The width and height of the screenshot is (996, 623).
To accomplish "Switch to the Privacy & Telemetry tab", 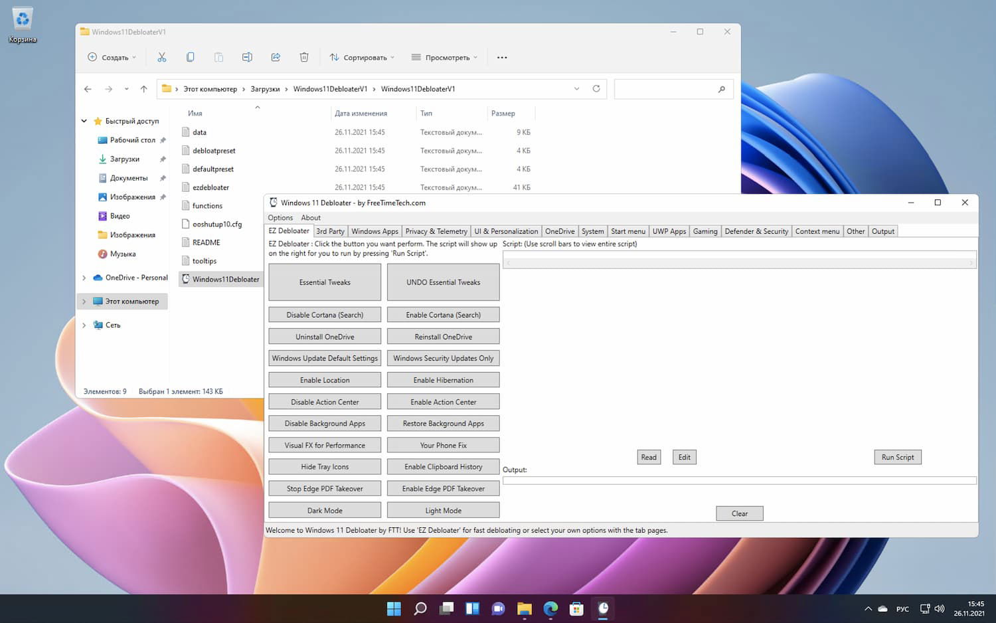I will tap(436, 231).
